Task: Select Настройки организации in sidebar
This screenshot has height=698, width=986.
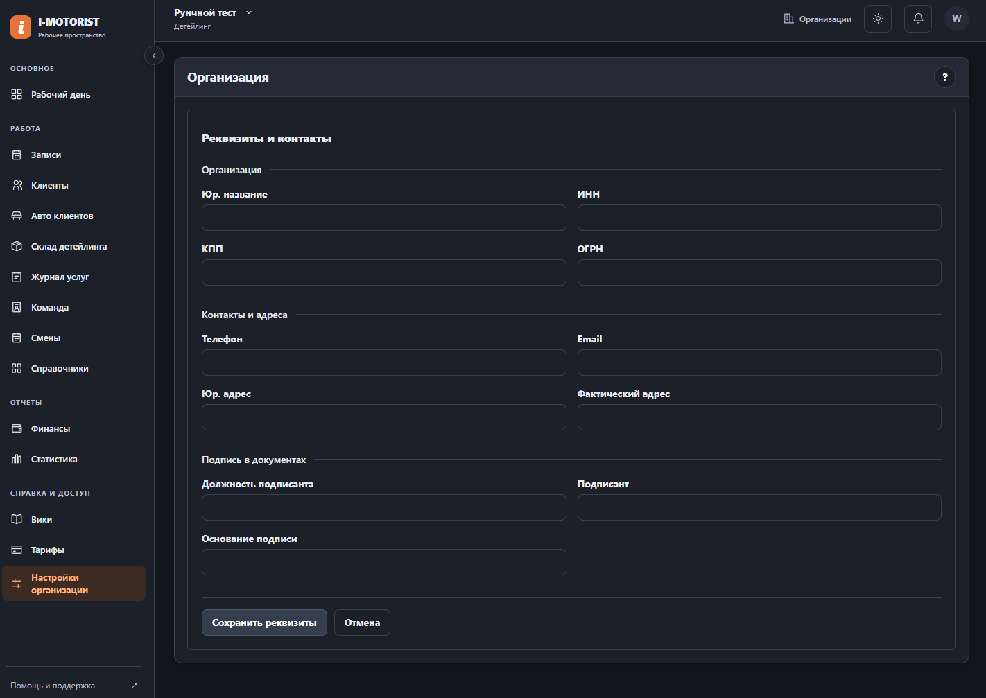Action: point(74,584)
